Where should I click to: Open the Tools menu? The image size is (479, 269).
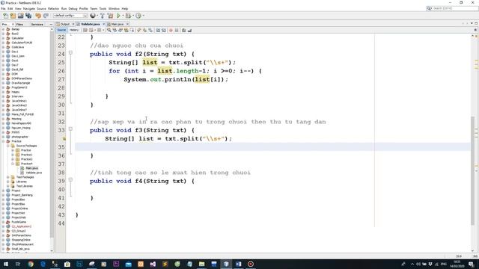[x=103, y=8]
